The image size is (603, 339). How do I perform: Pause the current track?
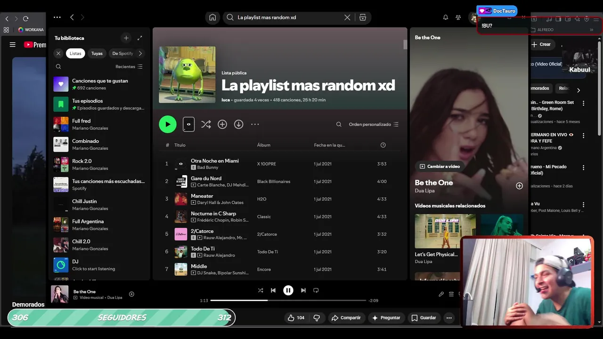[x=288, y=291]
